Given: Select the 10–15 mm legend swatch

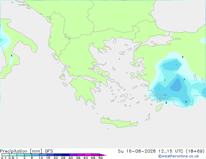Looking at the screenshot, I should [x=43, y=155].
